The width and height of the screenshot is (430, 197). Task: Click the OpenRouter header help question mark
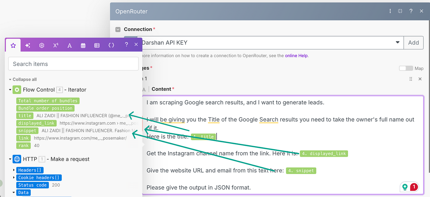click(x=411, y=11)
